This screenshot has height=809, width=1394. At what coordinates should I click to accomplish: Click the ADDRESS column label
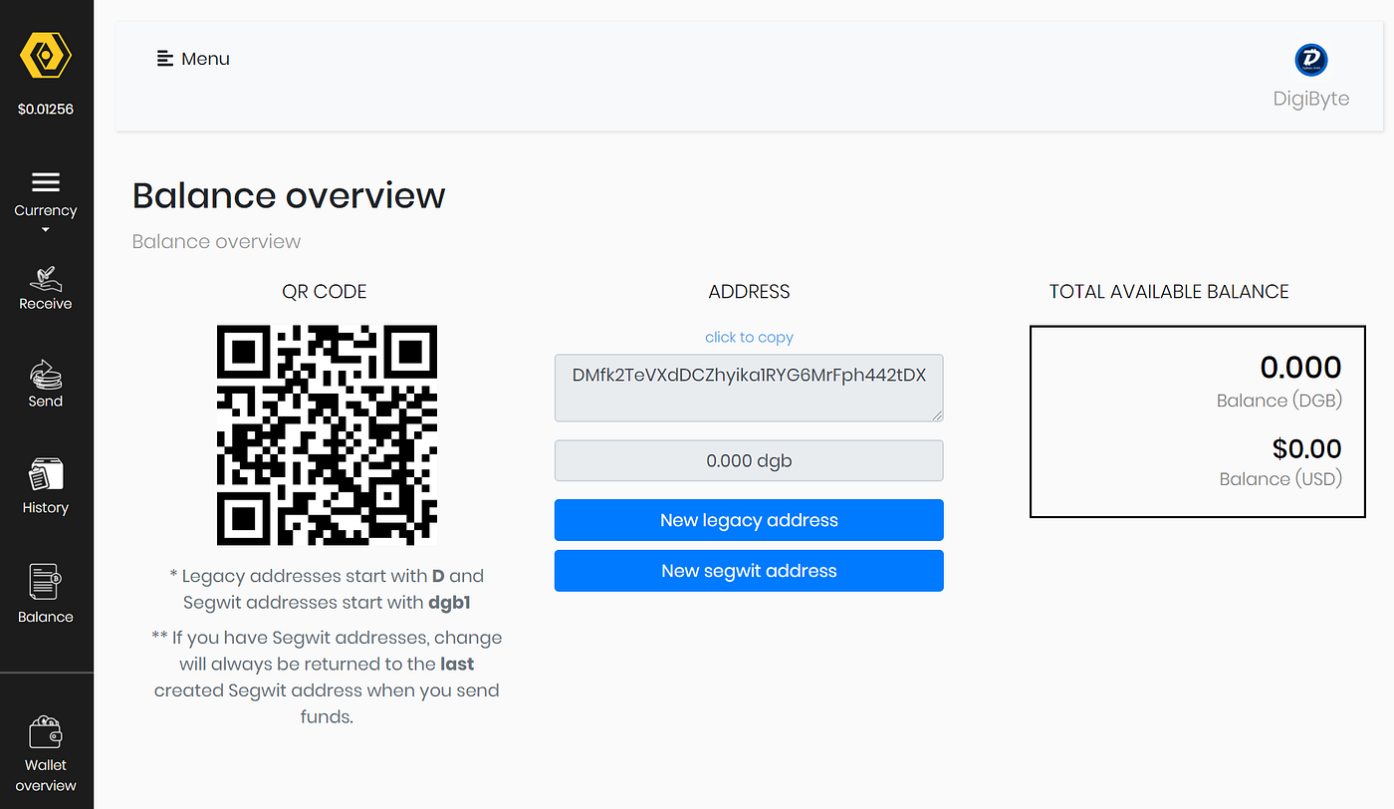point(749,292)
